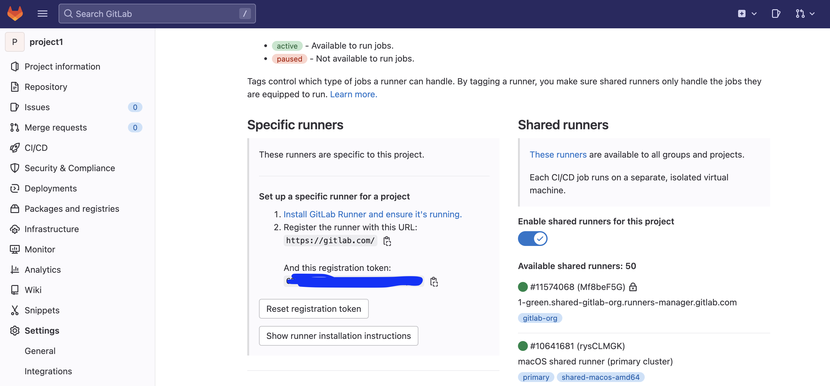Open Install GitLab Runner link
This screenshot has height=386, width=830.
click(372, 214)
